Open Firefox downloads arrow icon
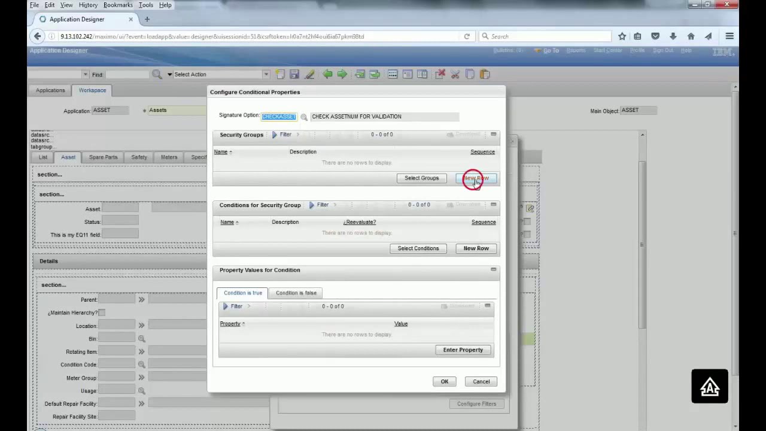Image resolution: width=766 pixels, height=431 pixels. click(x=673, y=37)
